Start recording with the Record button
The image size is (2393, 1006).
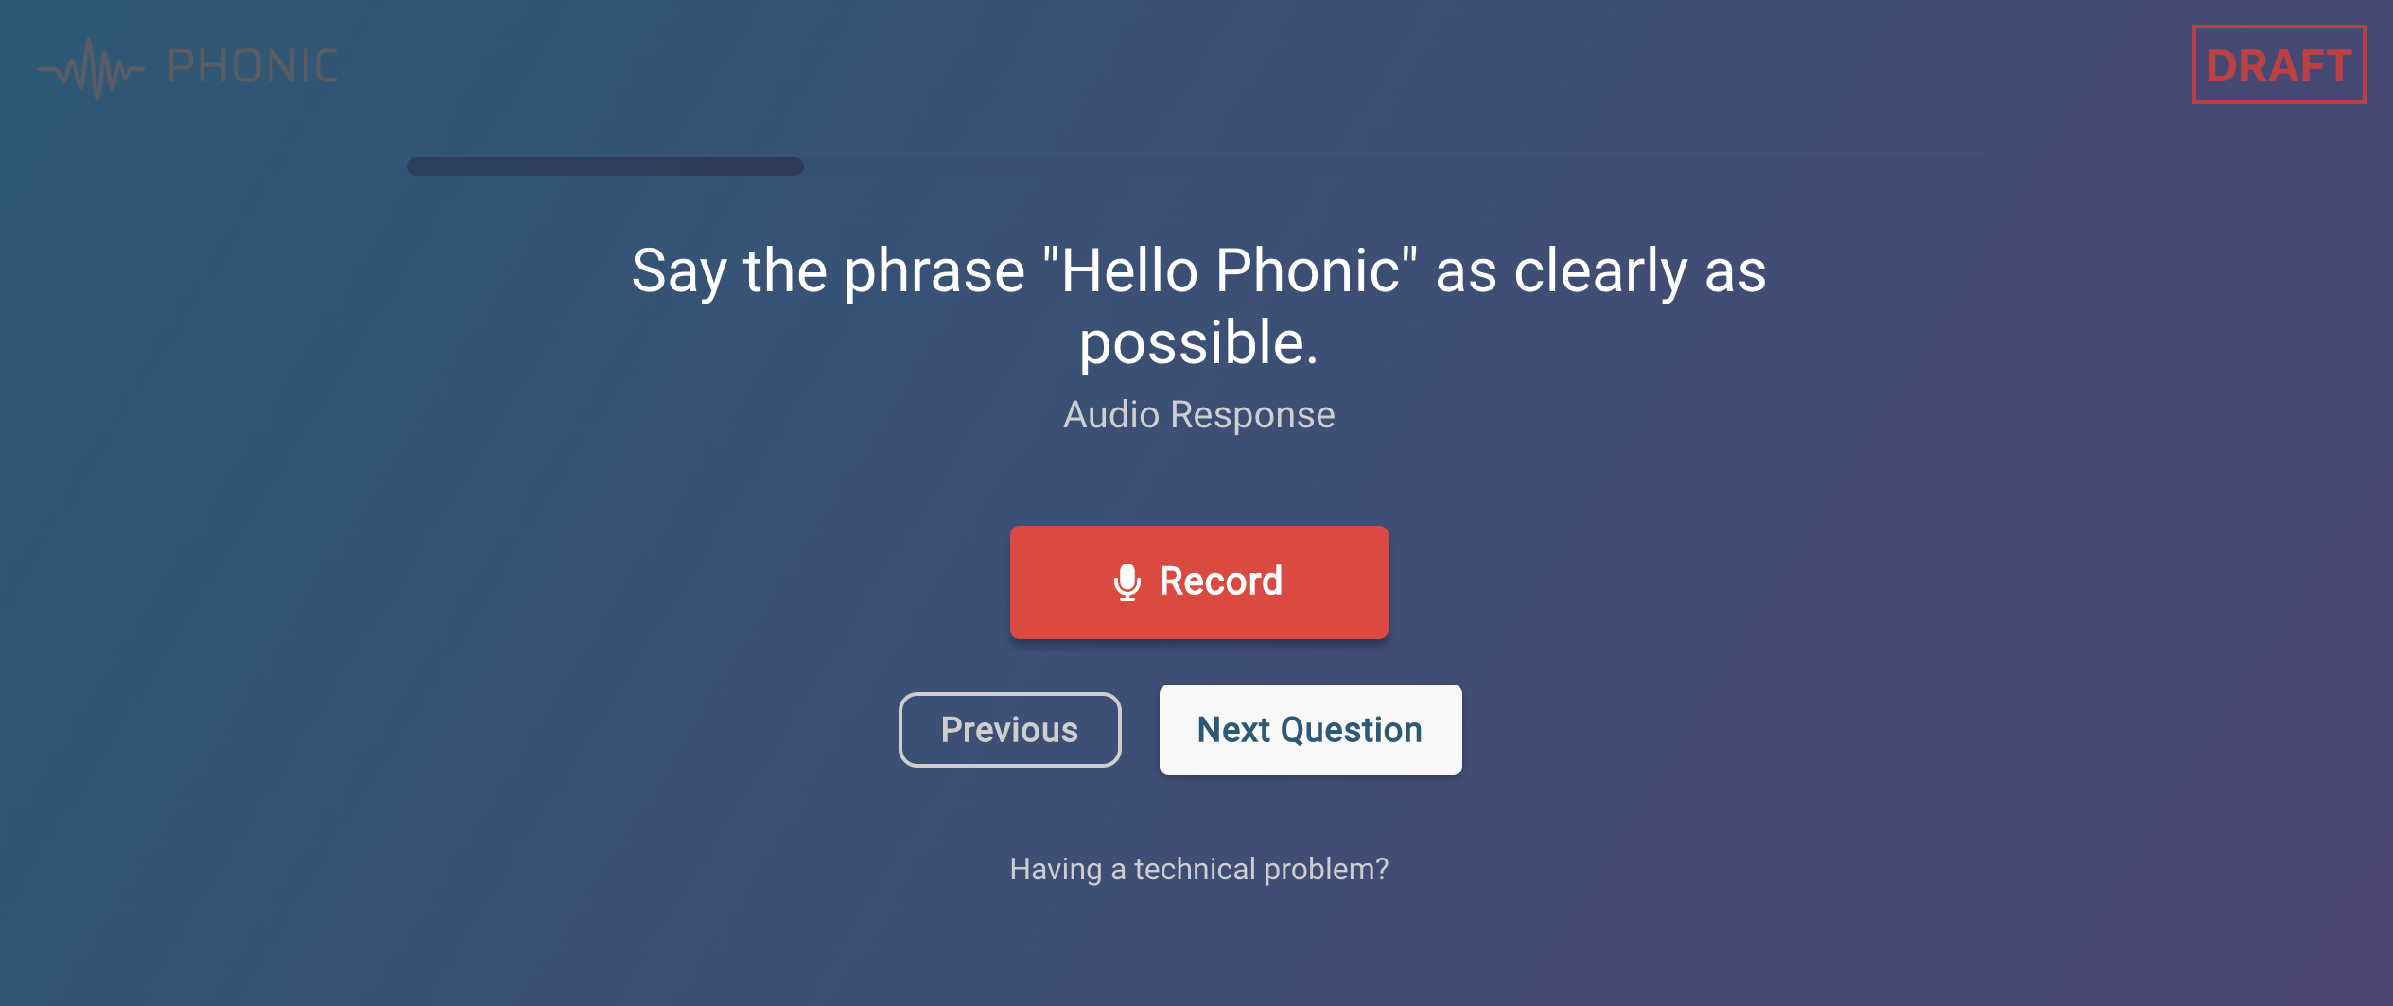click(x=1198, y=581)
